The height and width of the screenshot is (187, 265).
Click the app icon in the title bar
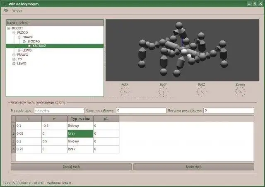tap(4, 4)
